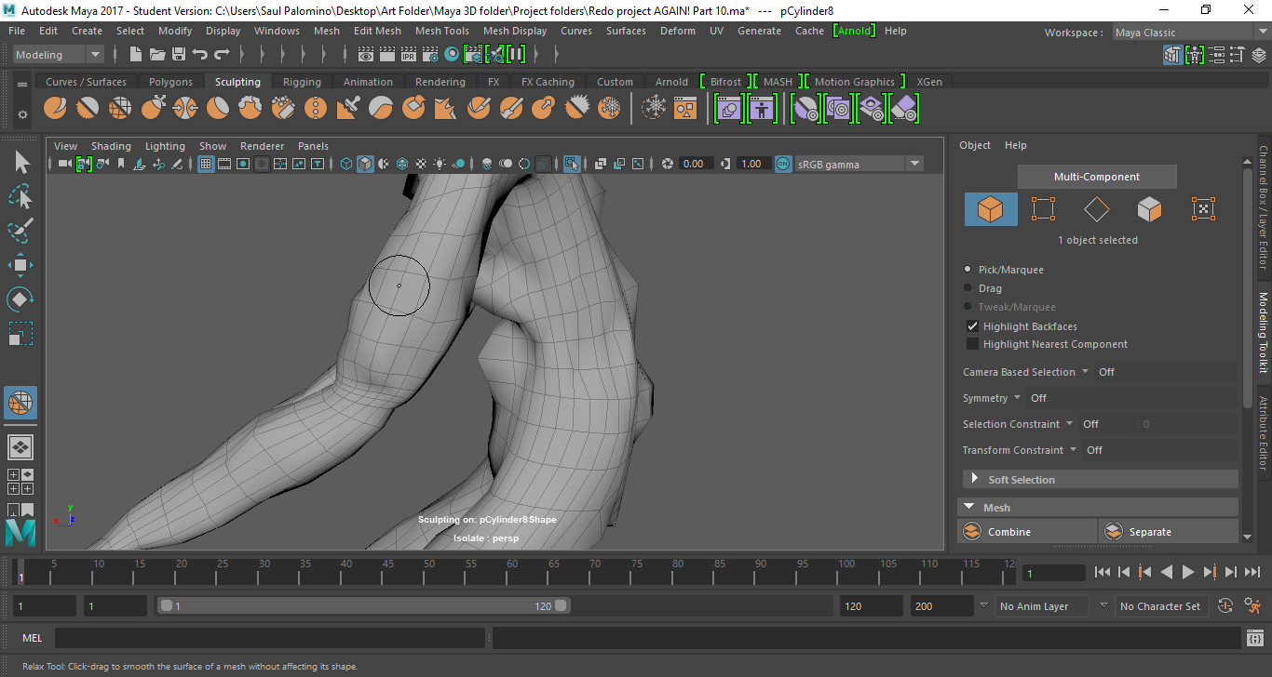Toggle the viewport grid display icon
The width and height of the screenshot is (1272, 677).
206,165
